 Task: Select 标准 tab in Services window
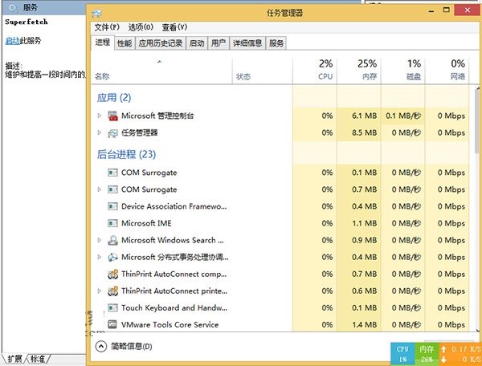(x=38, y=359)
